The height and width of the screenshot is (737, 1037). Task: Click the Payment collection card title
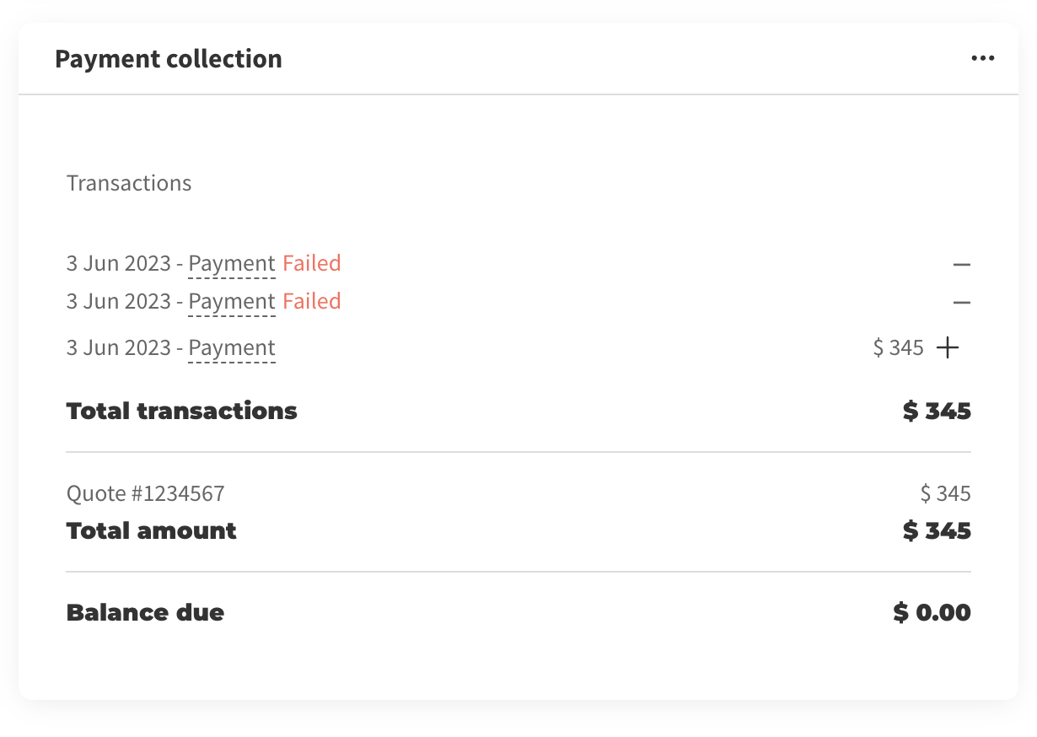pyautogui.click(x=169, y=59)
